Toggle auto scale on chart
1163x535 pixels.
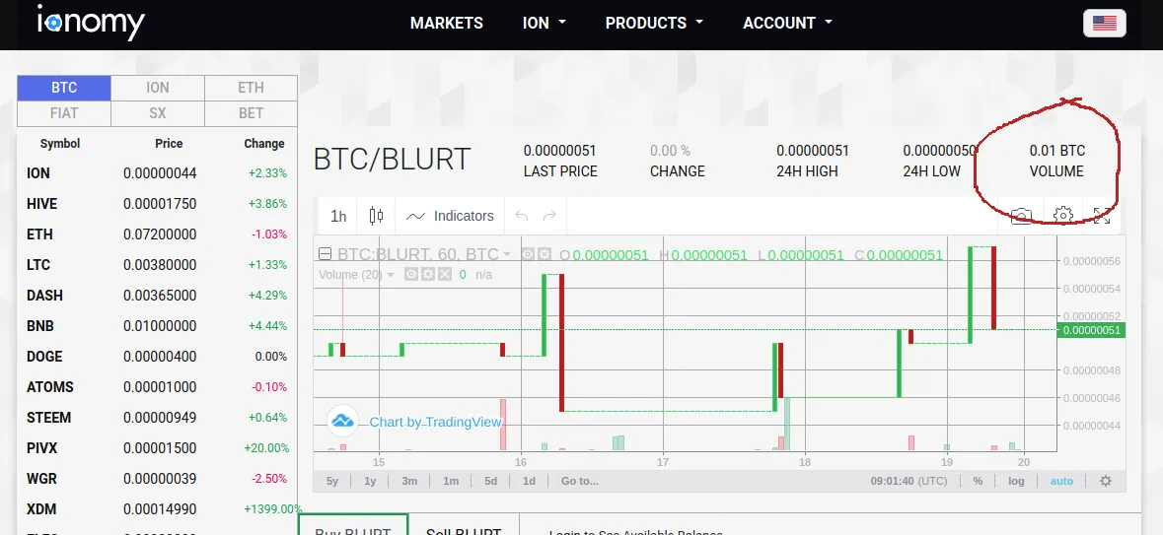pyautogui.click(x=1061, y=481)
